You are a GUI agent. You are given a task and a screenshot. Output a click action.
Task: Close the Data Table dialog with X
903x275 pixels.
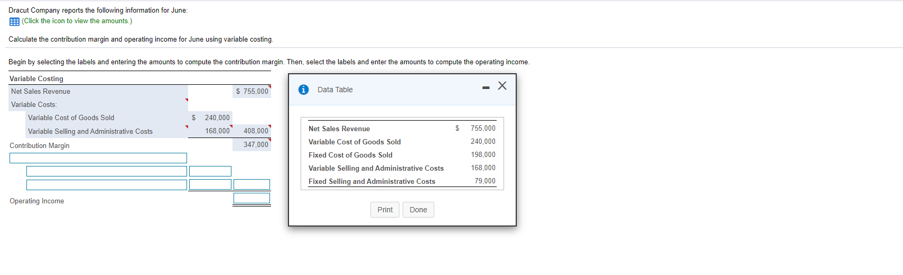(502, 85)
